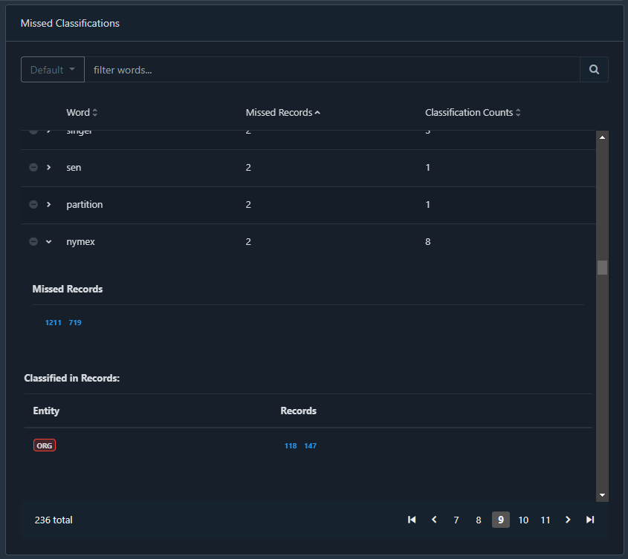Go to page 10
This screenshot has height=559, width=628.
(523, 520)
